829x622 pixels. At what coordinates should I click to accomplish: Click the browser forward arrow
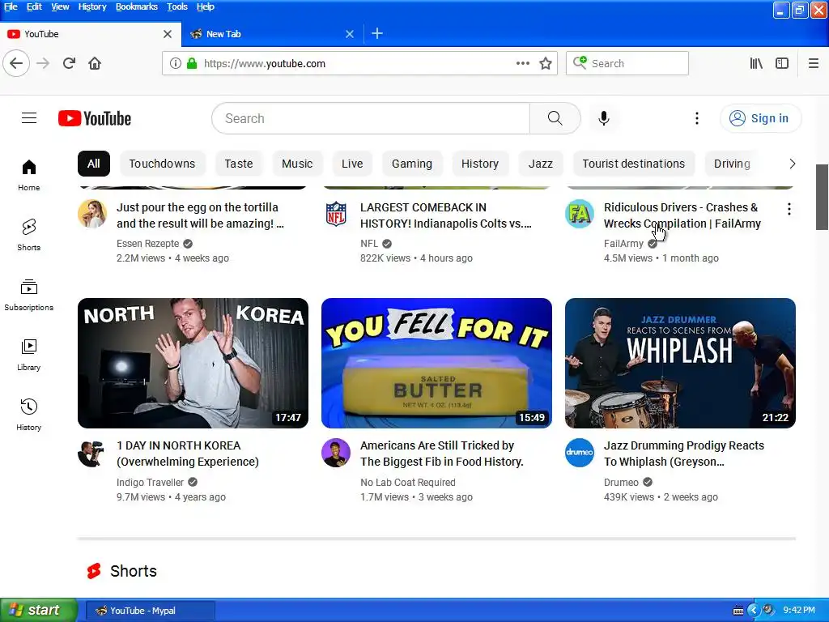coord(43,63)
